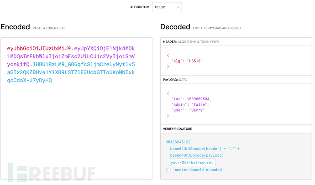Click the chevron arrow in the algorithm selector

point(178,7)
